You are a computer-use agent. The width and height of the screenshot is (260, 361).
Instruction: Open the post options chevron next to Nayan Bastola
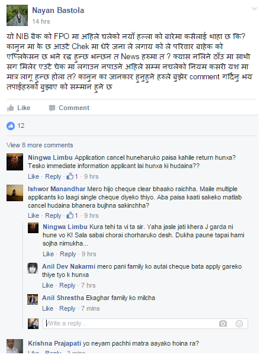(x=254, y=9)
